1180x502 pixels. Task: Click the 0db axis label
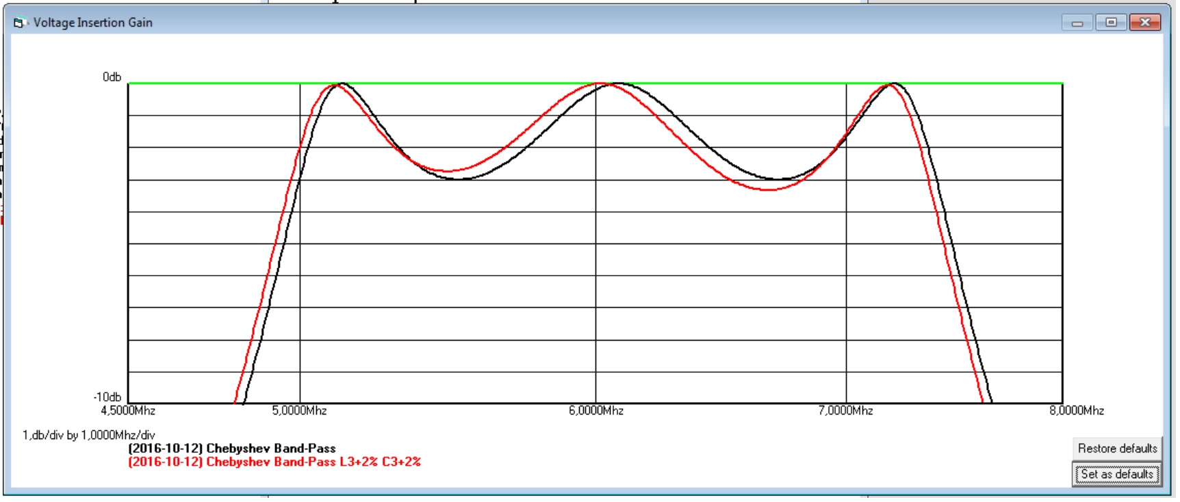(112, 77)
